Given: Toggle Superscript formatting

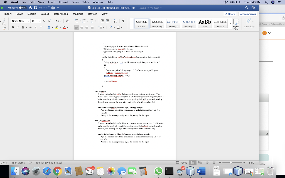Looking at the screenshot, I should tap(41, 27).
